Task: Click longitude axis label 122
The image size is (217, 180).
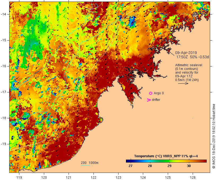Action: pyautogui.click(x=94, y=178)
